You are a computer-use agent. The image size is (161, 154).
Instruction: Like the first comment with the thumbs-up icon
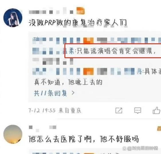pos(157,110)
